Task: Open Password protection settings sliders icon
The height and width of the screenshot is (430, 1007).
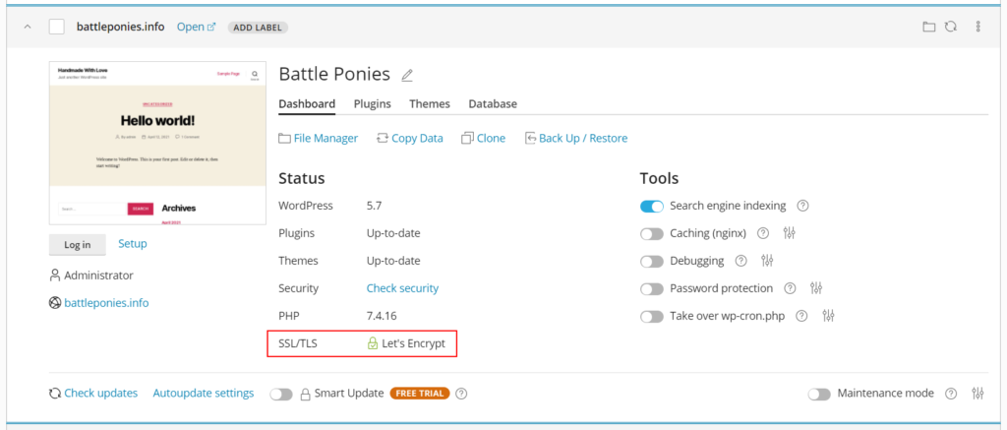Action: pyautogui.click(x=816, y=288)
